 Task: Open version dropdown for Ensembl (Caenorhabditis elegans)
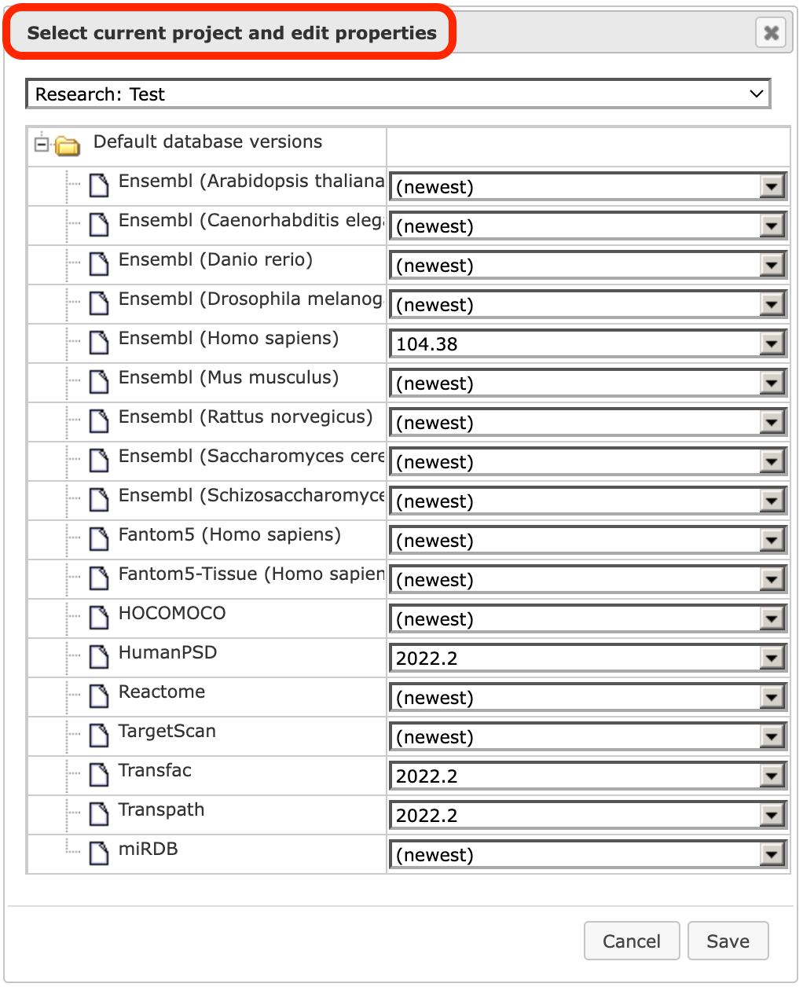(x=588, y=226)
